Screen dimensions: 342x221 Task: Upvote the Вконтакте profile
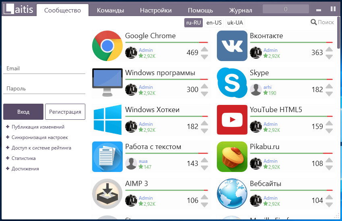click(x=329, y=49)
